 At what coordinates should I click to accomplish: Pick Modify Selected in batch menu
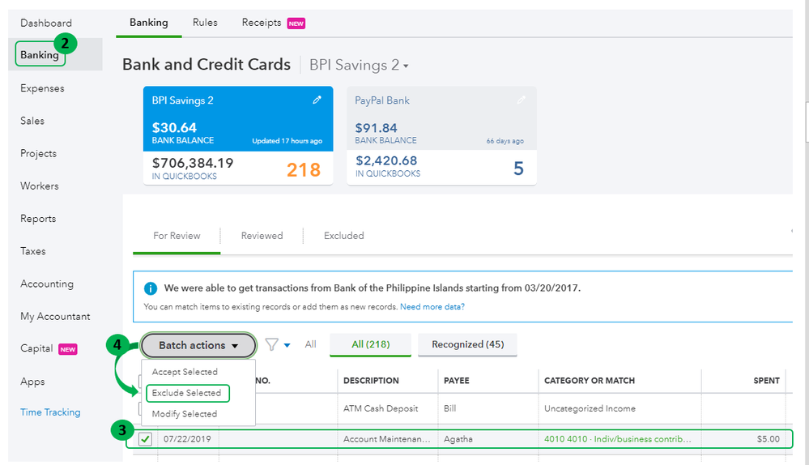(185, 414)
